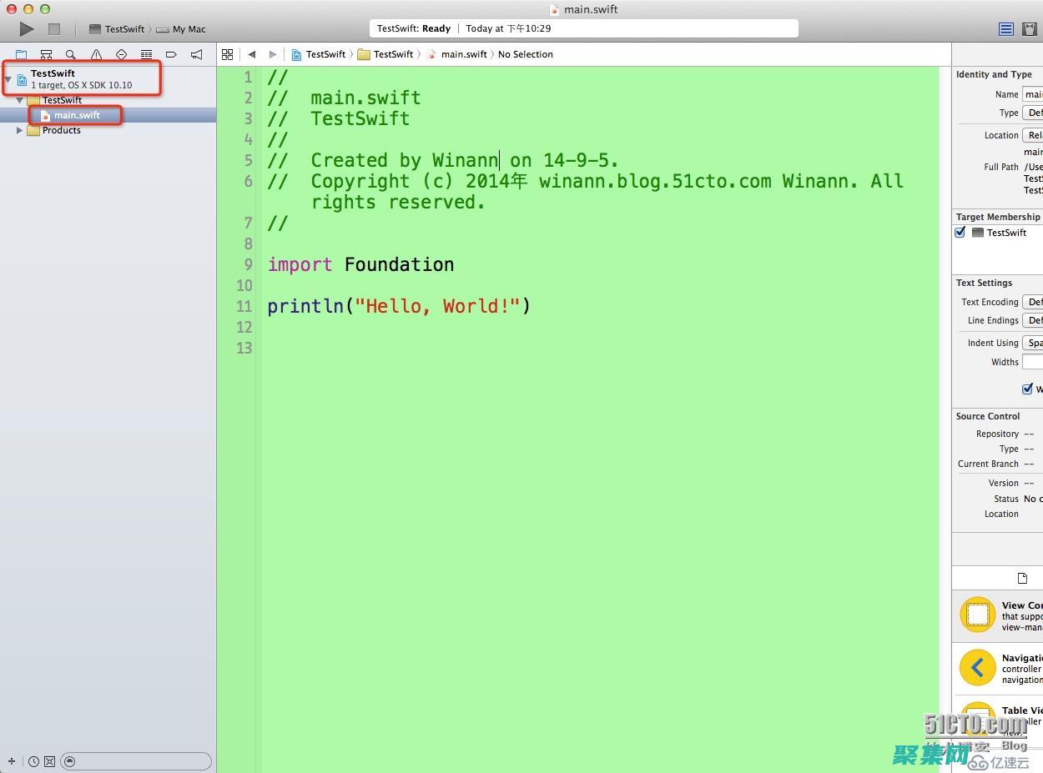Open the Report navigator speech-bubble icon
Viewport: 1043px width, 773px height.
196,55
